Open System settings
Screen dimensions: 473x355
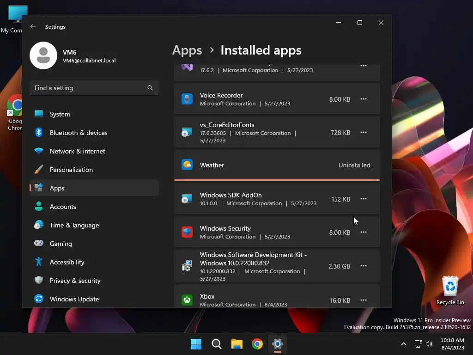tap(94, 114)
